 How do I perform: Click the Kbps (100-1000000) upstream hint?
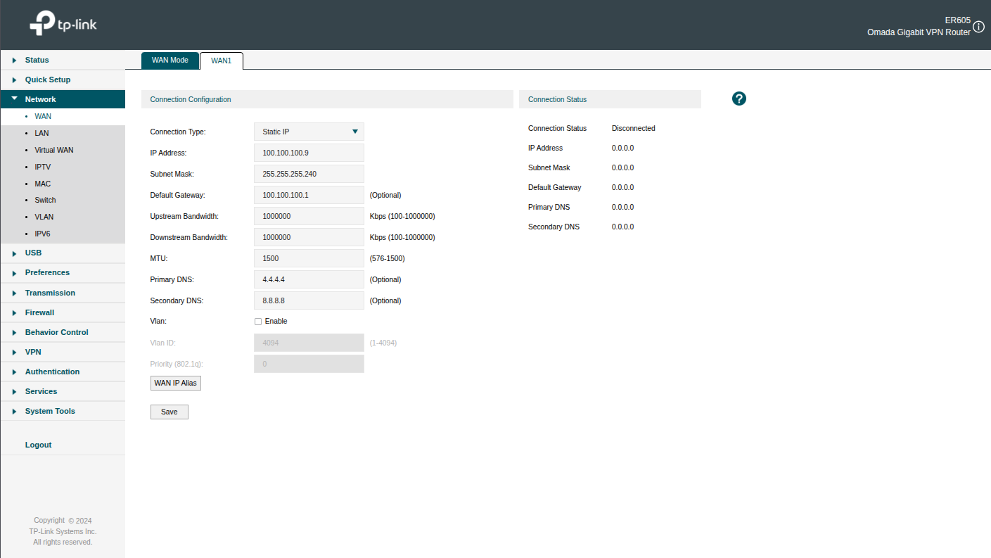(x=402, y=216)
